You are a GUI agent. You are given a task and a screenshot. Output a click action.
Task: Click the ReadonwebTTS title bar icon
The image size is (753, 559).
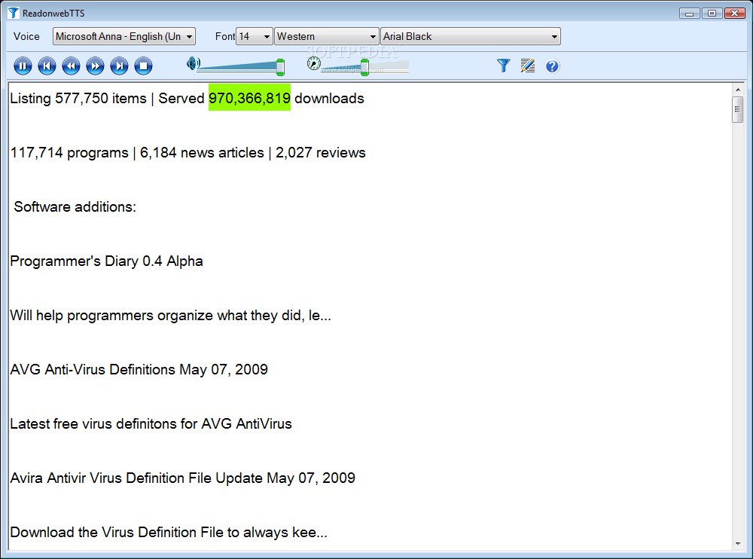14,13
